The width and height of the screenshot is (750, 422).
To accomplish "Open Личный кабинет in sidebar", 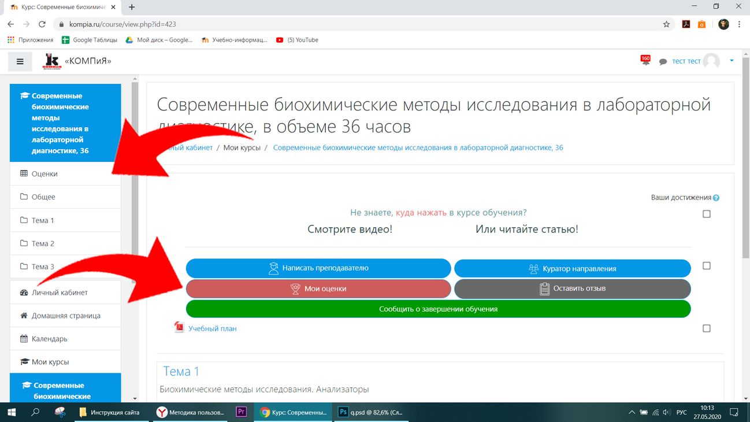I will coord(65,293).
